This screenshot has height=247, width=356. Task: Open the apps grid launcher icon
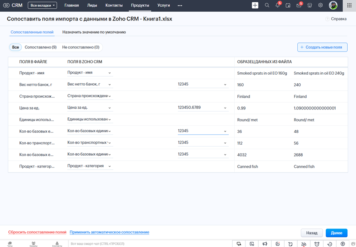(349, 5)
